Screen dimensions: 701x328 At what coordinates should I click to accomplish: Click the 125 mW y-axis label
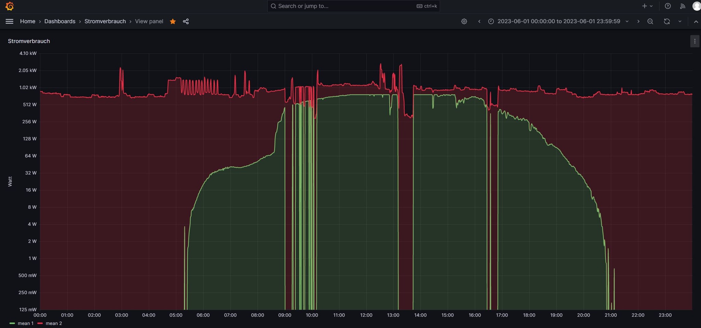coord(28,310)
